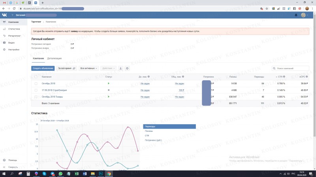The width and height of the screenshot is (316, 177).
Task: Click the Поиск кампаний search field
Action: click(x=290, y=68)
